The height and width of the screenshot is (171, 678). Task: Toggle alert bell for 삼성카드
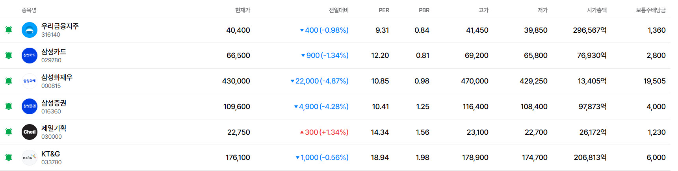point(9,56)
